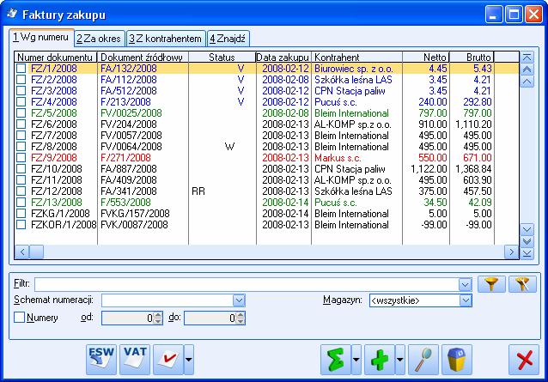Mark checkbox for FZ/12/2008

tap(21, 191)
